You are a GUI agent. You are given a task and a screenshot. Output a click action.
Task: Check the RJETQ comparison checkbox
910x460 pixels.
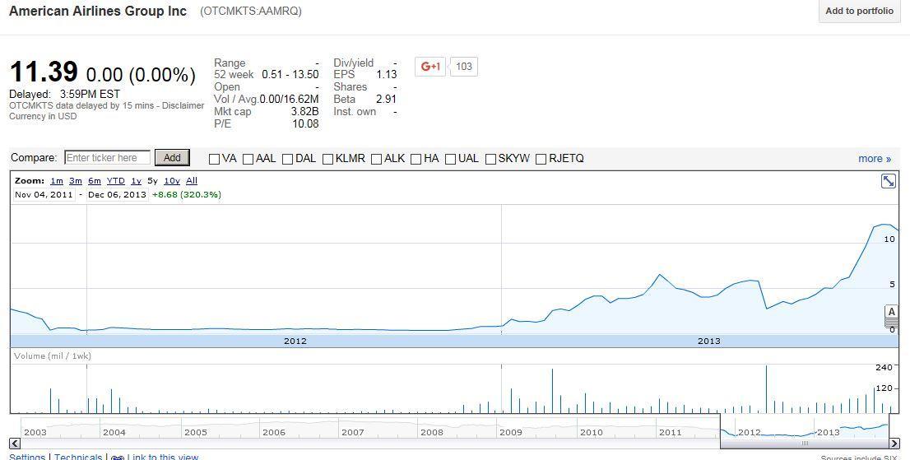(541, 159)
